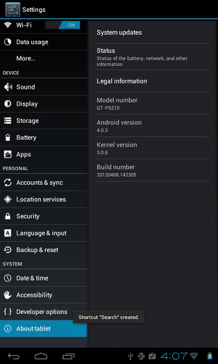218x364 pixels.
Task: Open Apps via its icon
Action: pos(7,154)
